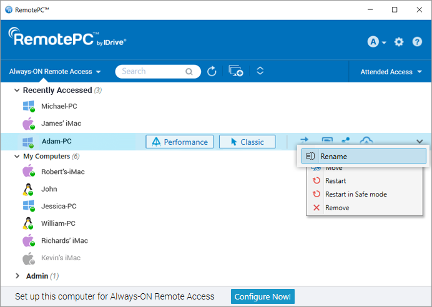Open Attended Access dropdown
This screenshot has width=432, height=307.
pyautogui.click(x=391, y=72)
